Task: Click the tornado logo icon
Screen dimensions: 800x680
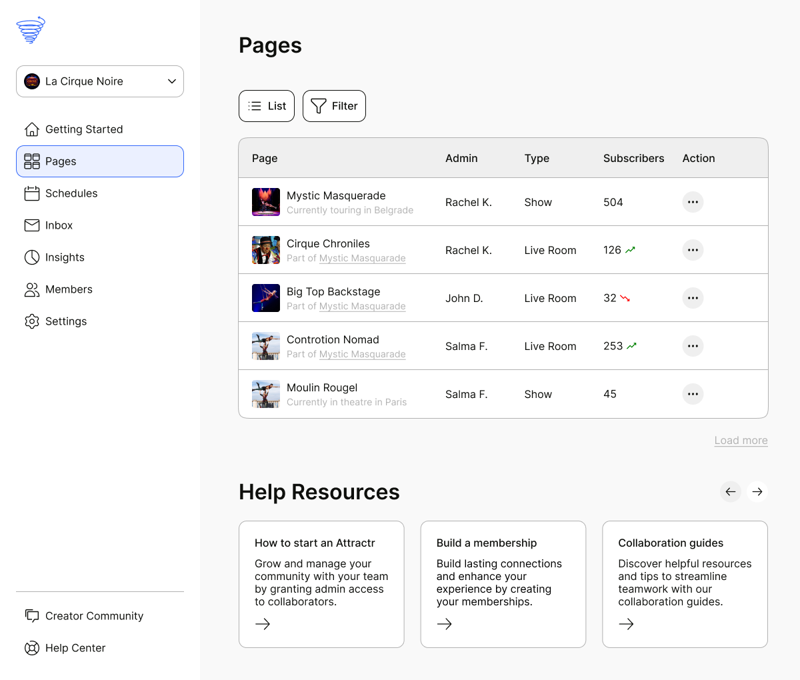Action: coord(31,30)
